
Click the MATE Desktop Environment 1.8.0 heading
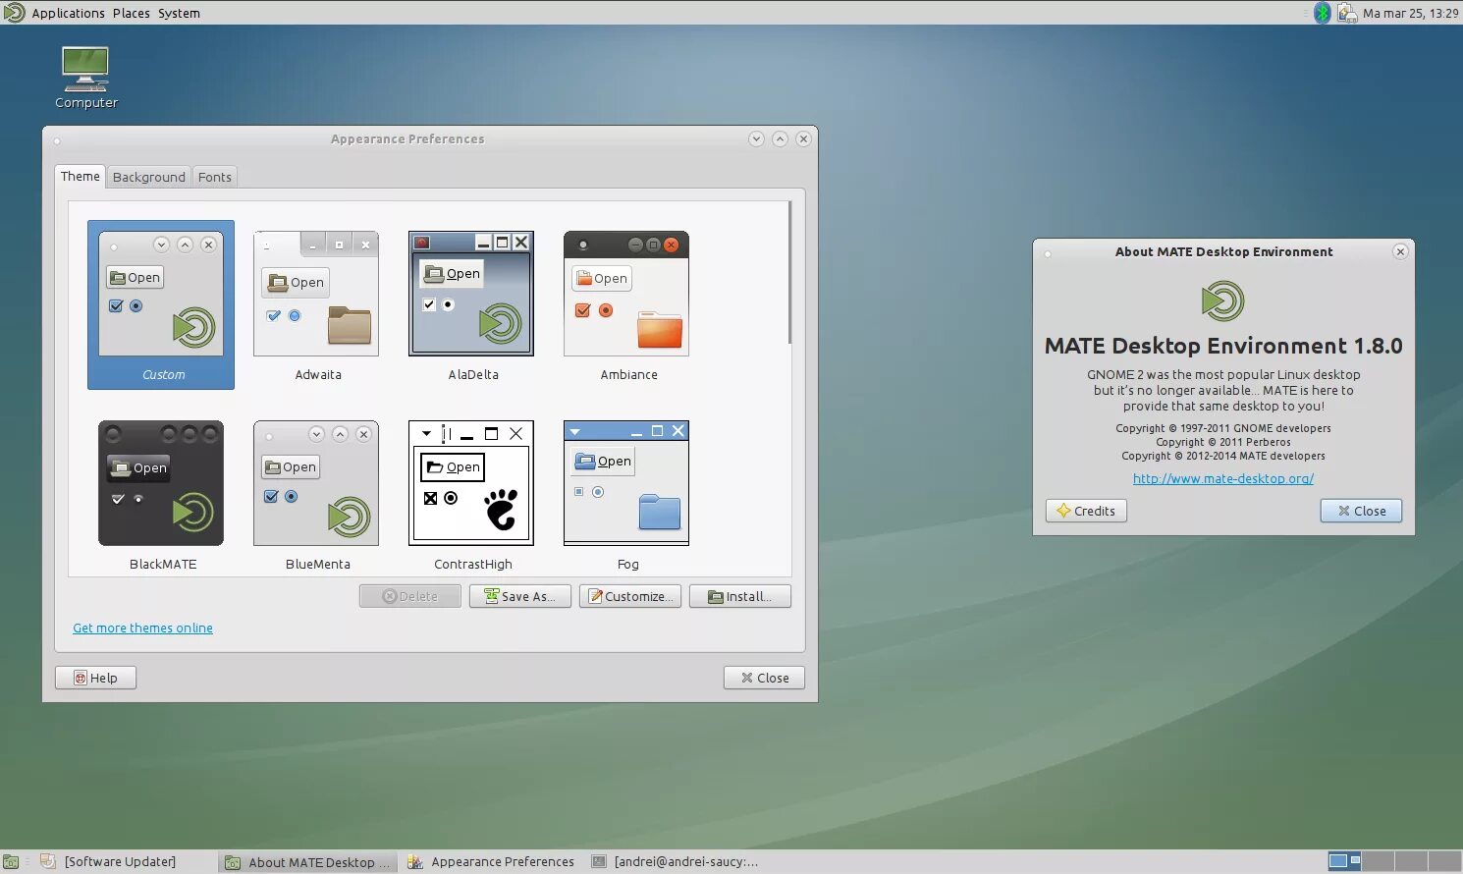click(1223, 346)
